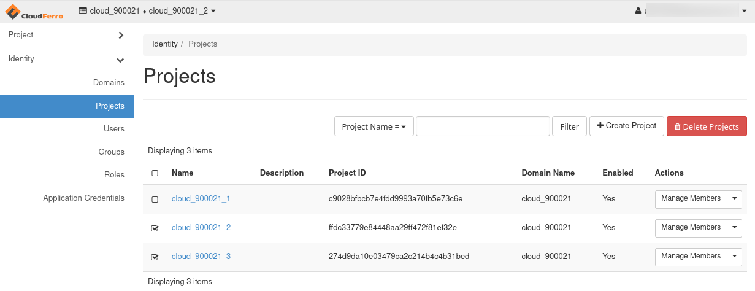Open Groups in the sidebar
The image size is (755, 291).
tap(111, 152)
